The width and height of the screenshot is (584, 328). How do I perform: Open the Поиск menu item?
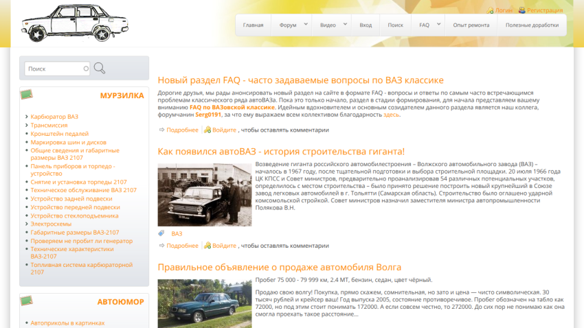pos(395,25)
